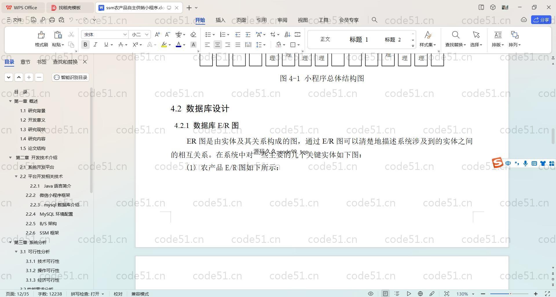This screenshot has width=556, height=297.
Task: Click the save document icon
Action: point(34,20)
